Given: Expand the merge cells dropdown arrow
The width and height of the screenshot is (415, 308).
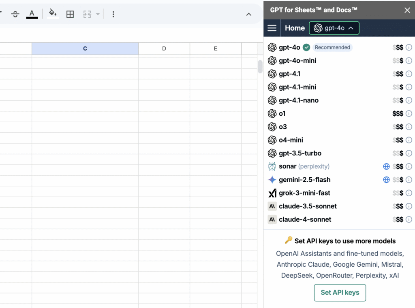Looking at the screenshot, I should [98, 14].
